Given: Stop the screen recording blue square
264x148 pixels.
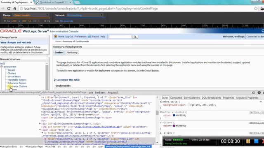Looking at the screenshot, I should [256, 141].
